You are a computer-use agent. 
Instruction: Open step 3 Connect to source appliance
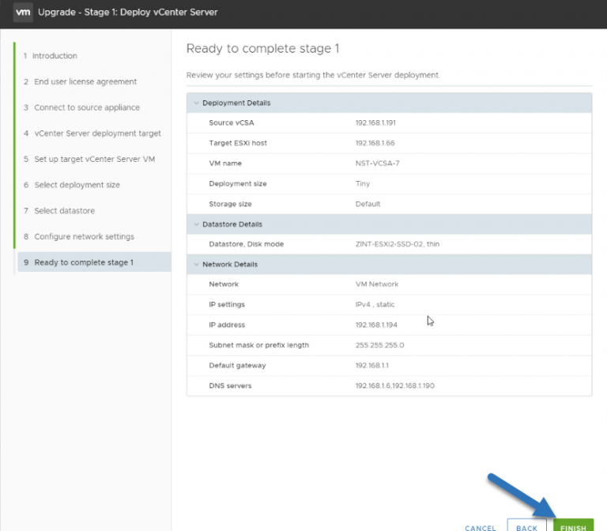tap(81, 107)
